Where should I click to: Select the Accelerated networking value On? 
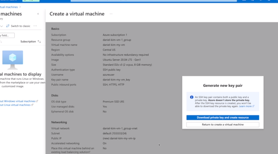point(105,143)
